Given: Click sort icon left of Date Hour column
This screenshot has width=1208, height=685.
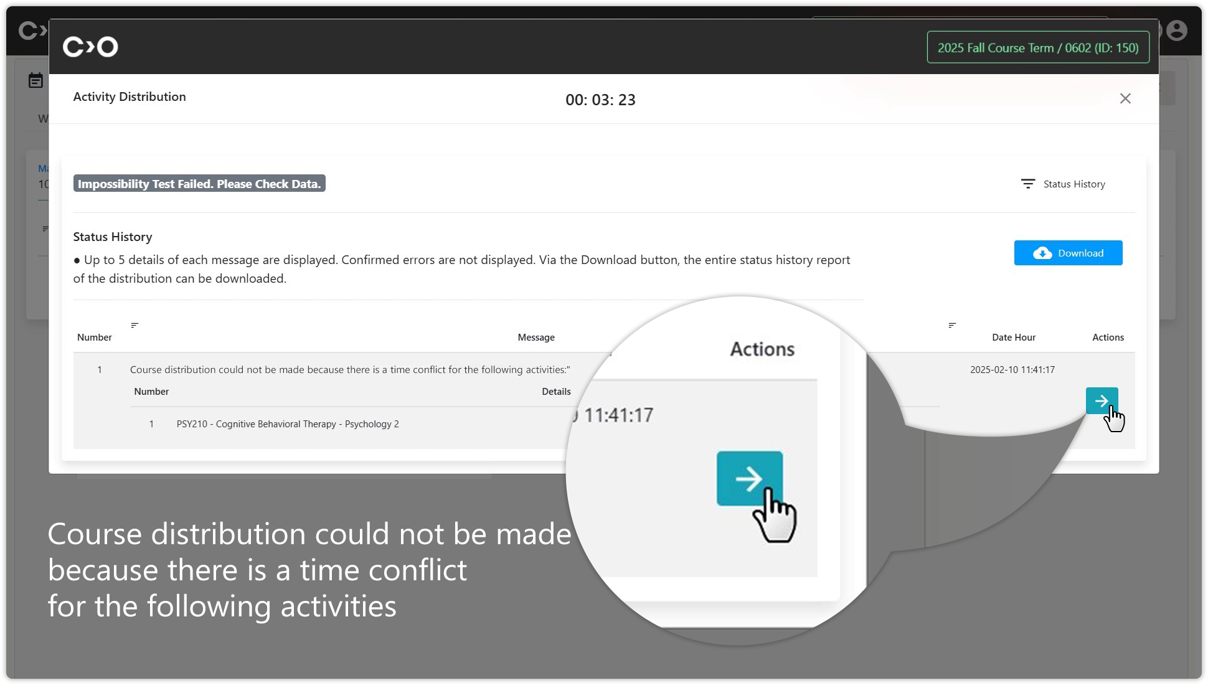Looking at the screenshot, I should coord(951,325).
